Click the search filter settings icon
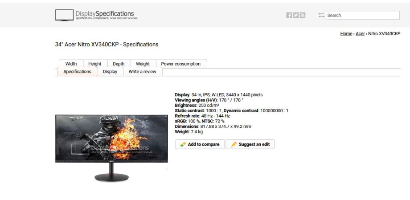 (x=321, y=15)
